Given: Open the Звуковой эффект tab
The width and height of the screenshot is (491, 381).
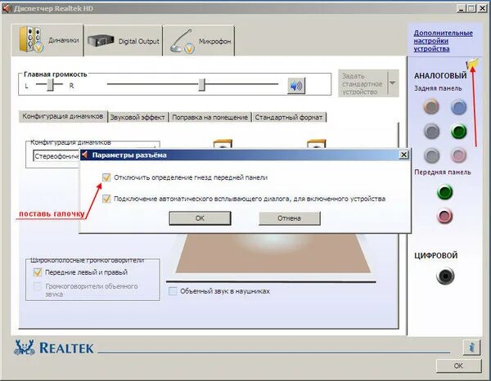Looking at the screenshot, I should coord(137,117).
